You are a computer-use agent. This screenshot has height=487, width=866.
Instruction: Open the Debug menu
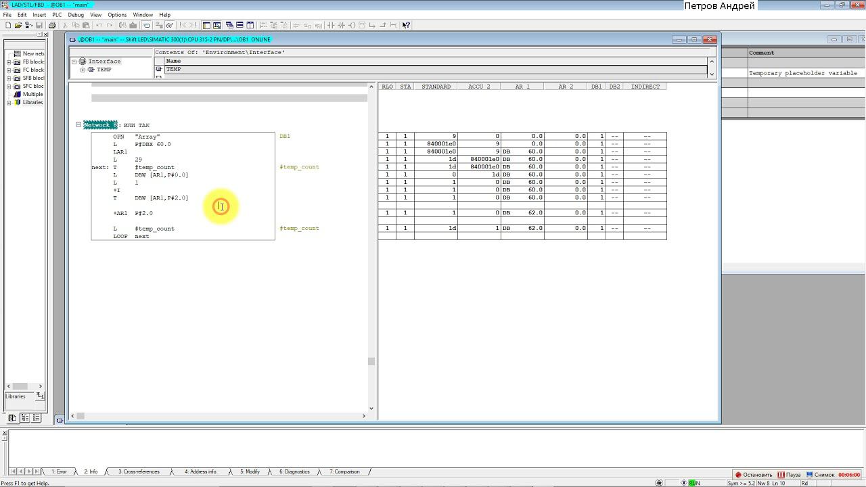pyautogui.click(x=76, y=14)
